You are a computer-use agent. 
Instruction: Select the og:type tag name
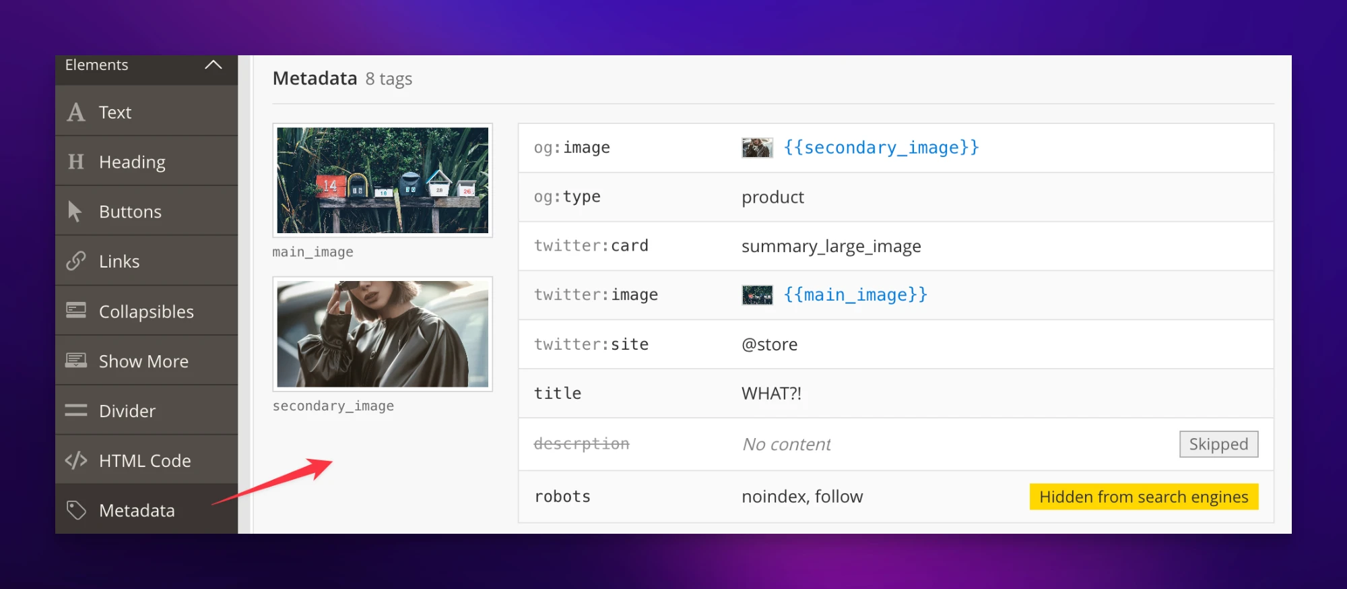click(567, 197)
